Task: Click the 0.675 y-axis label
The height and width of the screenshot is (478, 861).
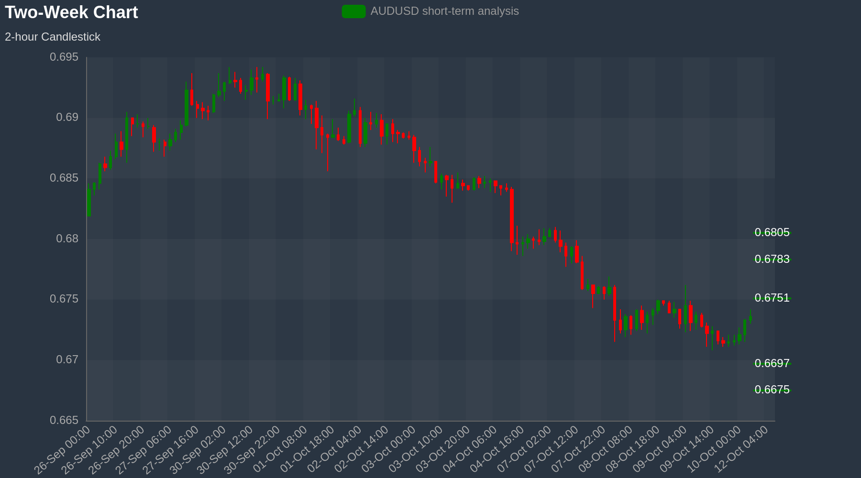Action: point(64,299)
